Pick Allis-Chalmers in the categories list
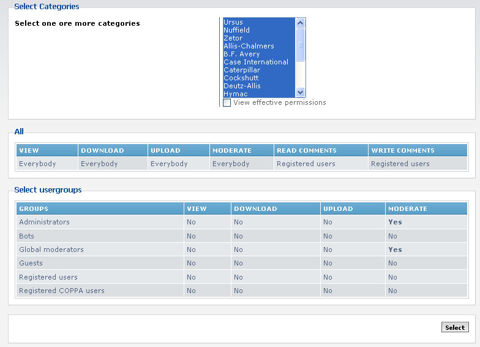Screen dimensions: 480x347 tap(249, 46)
